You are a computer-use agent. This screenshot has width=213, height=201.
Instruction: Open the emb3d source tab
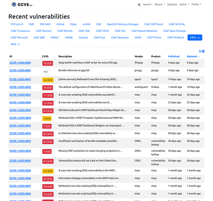pos(86,24)
